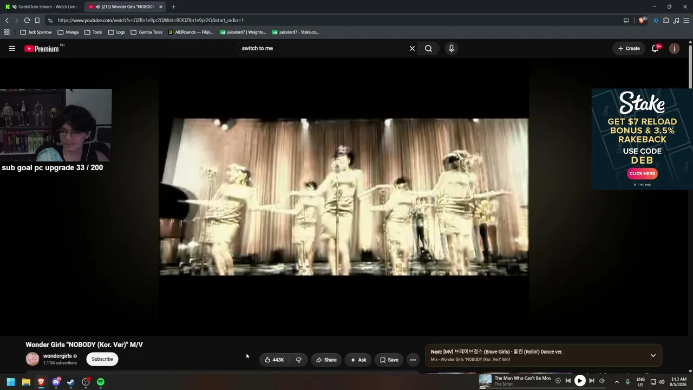Viewport: 693px width, 390px height.
Task: Toggle microphone icon in system tray
Action: coord(627,382)
